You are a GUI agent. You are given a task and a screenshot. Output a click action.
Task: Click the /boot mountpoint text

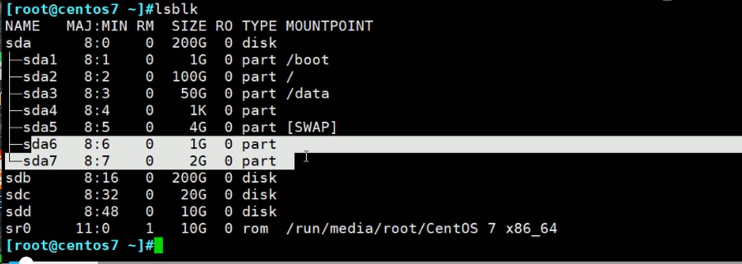click(307, 60)
